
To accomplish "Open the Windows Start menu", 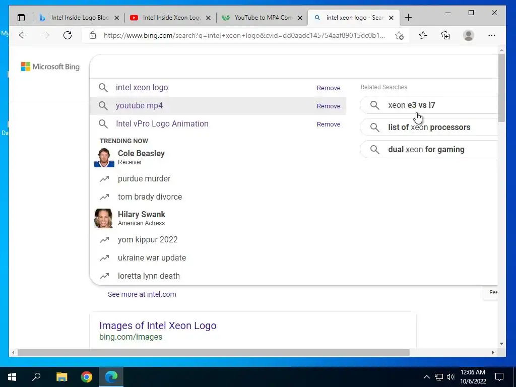I will 12,377.
